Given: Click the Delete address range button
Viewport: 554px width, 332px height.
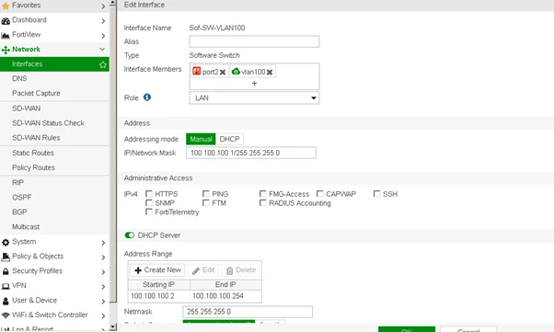Looking at the screenshot, I should [x=240, y=270].
